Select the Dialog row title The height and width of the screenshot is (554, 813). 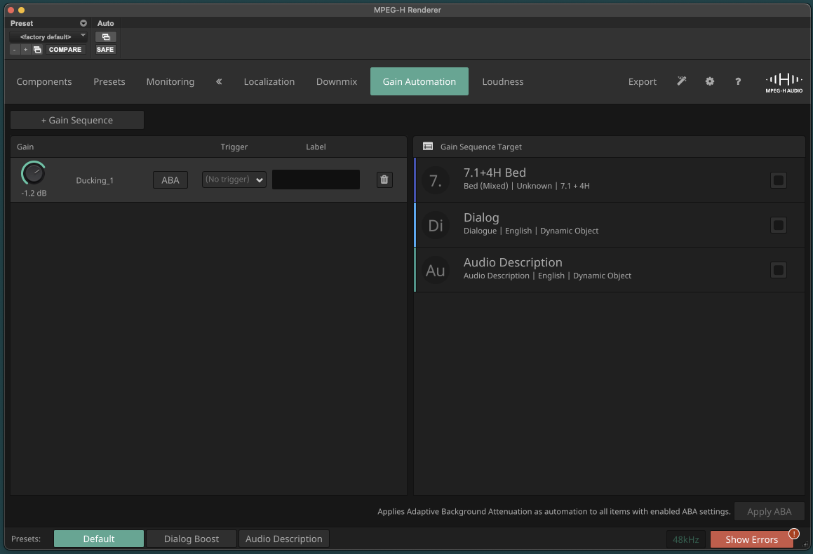[481, 217]
